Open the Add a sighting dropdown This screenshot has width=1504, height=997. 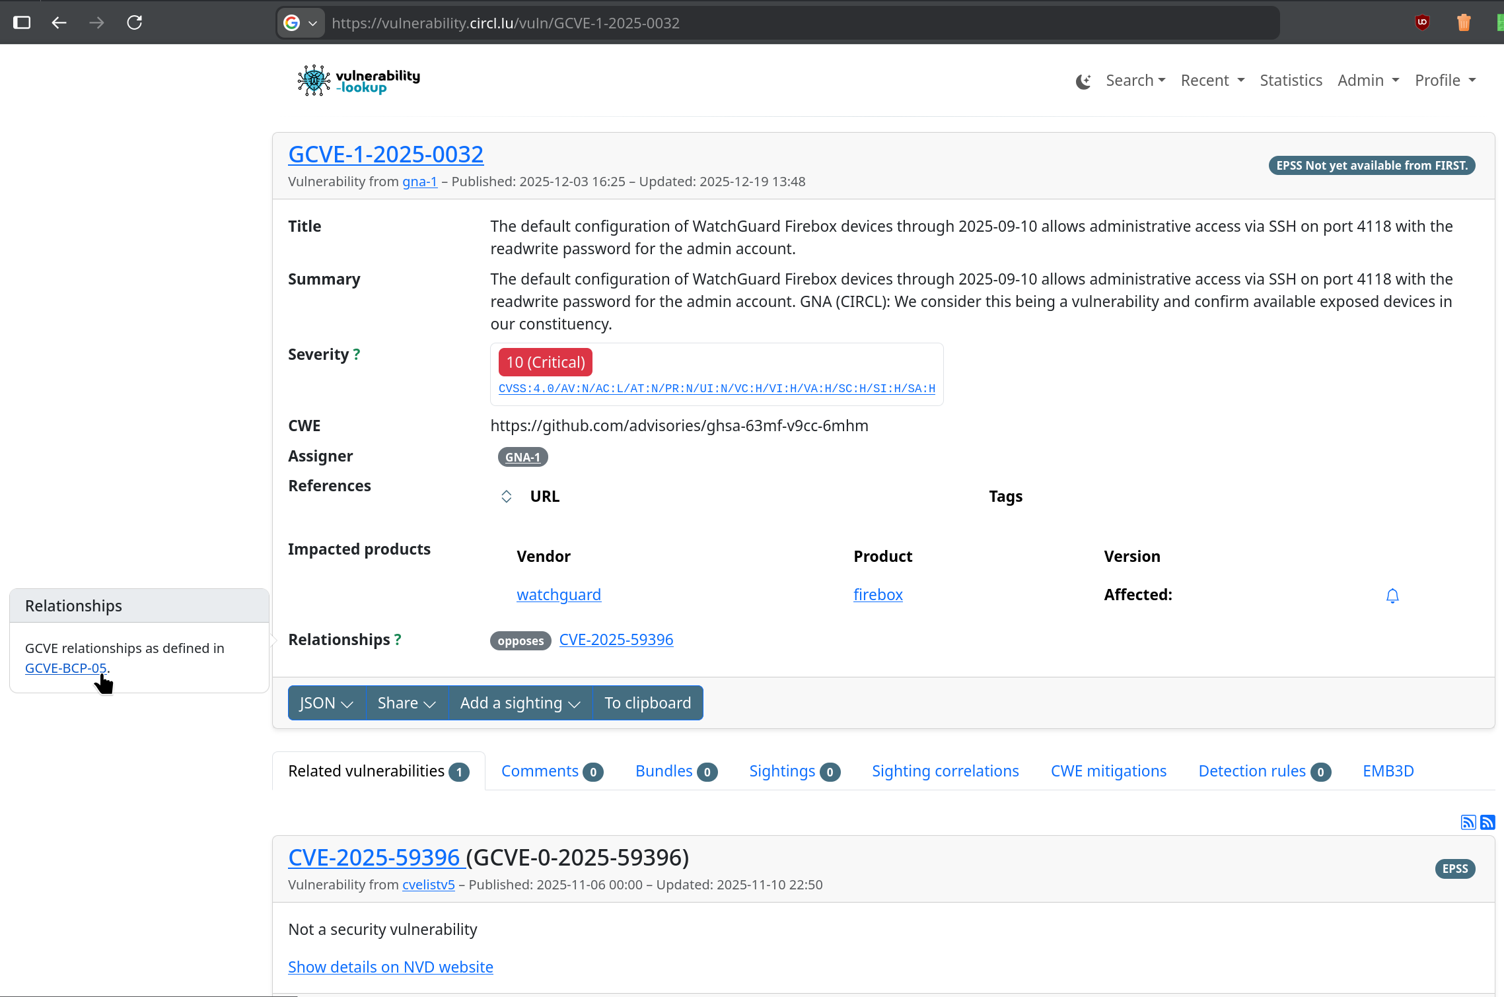point(520,703)
